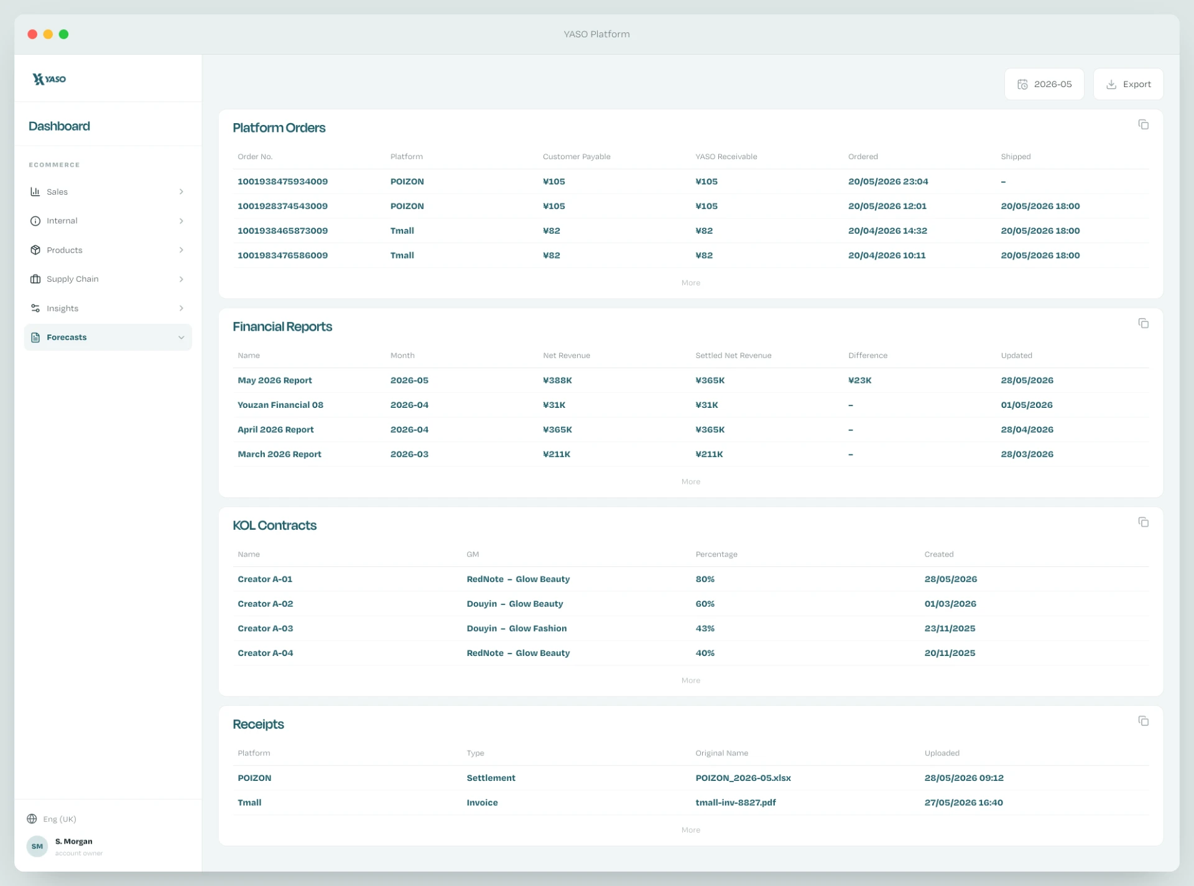Expand the Internal menu chevron

pos(181,221)
